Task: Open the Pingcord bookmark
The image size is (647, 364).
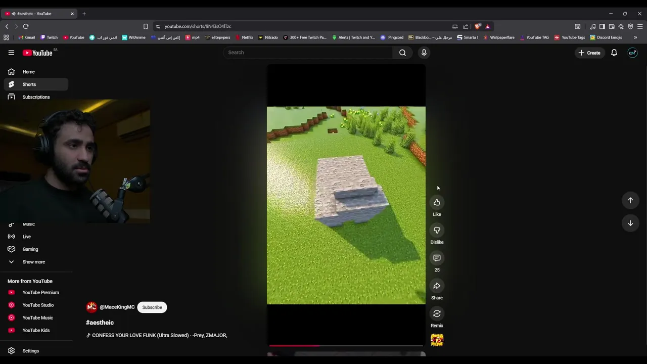Action: (392, 37)
